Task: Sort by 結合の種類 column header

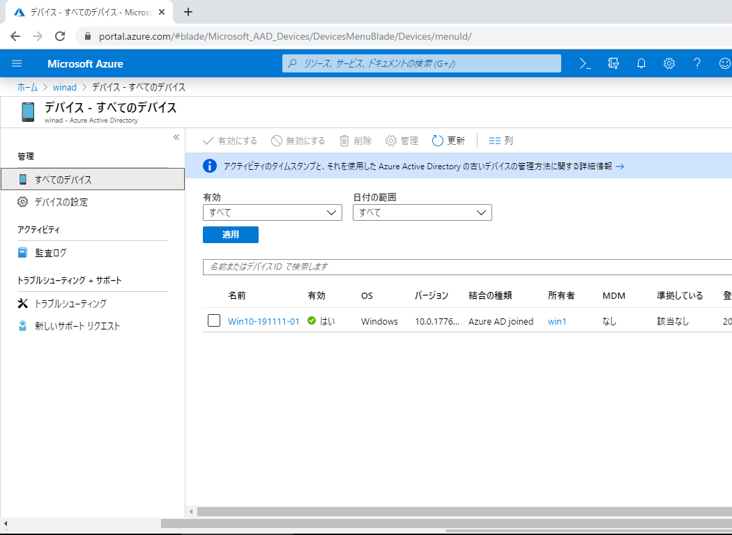Action: (490, 295)
